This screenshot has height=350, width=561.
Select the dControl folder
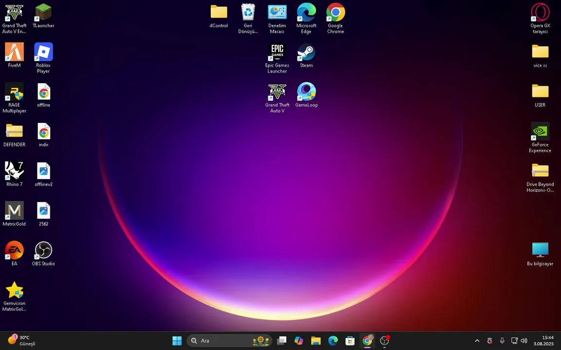[219, 16]
